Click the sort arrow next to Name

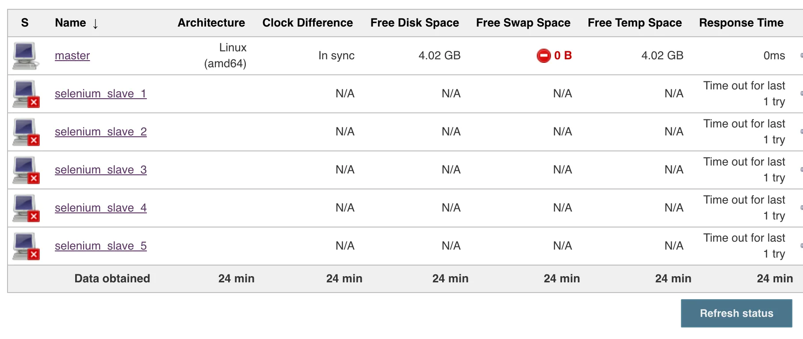(x=95, y=23)
